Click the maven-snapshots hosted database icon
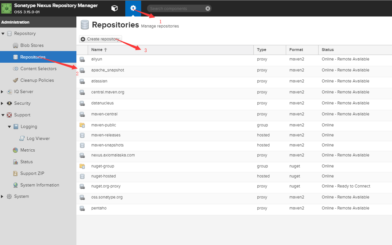 pos(82,145)
